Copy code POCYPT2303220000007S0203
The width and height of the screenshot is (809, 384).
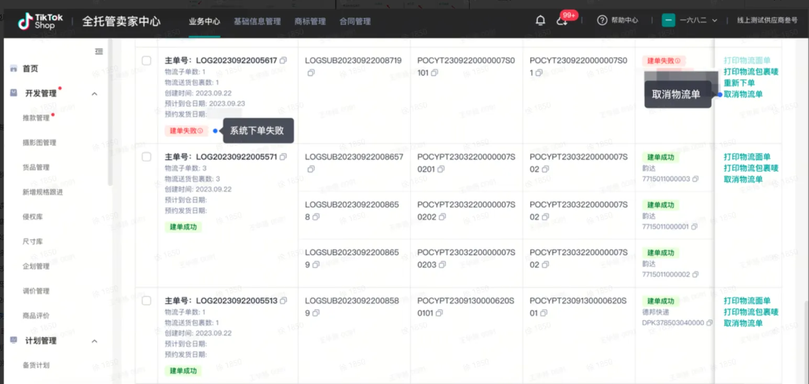pos(442,265)
